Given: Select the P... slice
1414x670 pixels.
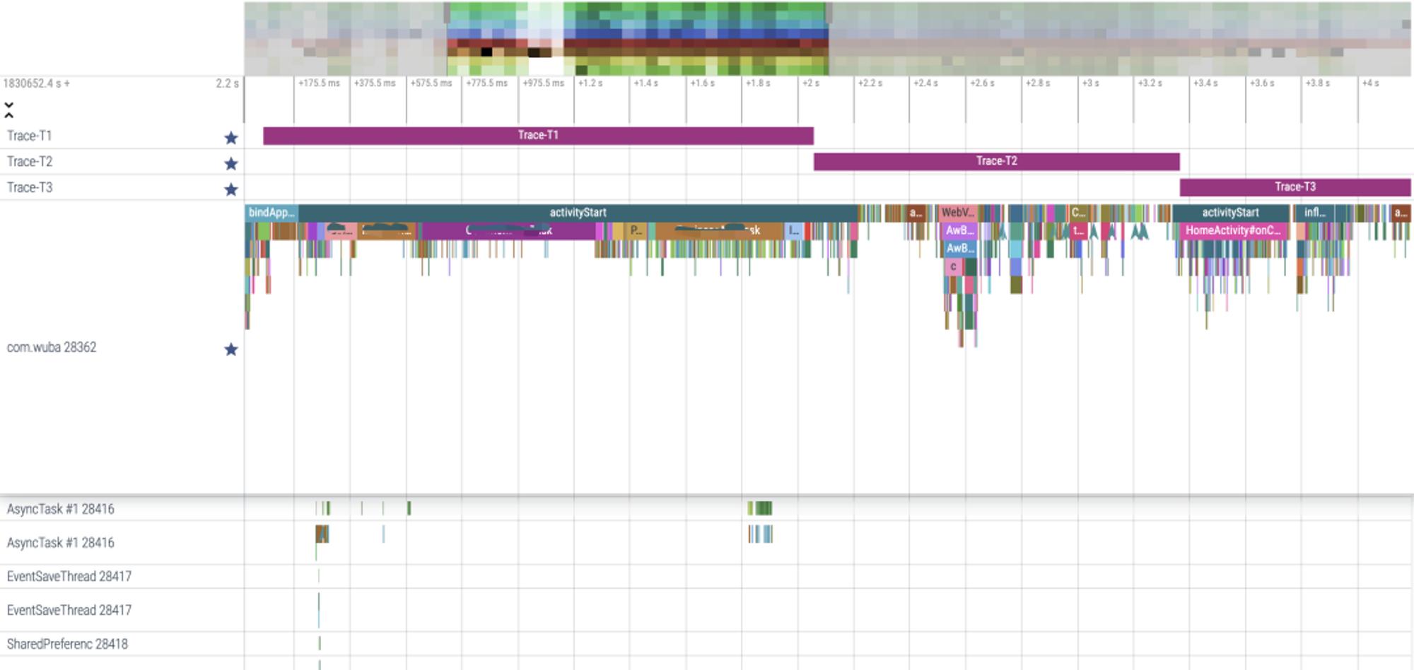Looking at the screenshot, I should [635, 230].
